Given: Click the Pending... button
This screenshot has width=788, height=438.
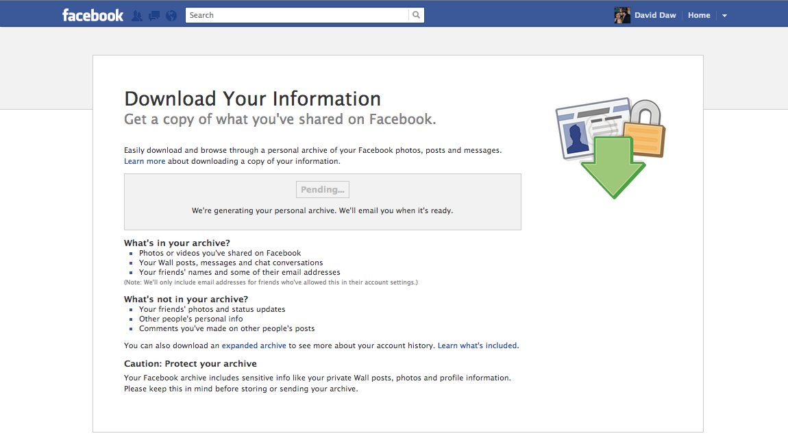Looking at the screenshot, I should (323, 190).
